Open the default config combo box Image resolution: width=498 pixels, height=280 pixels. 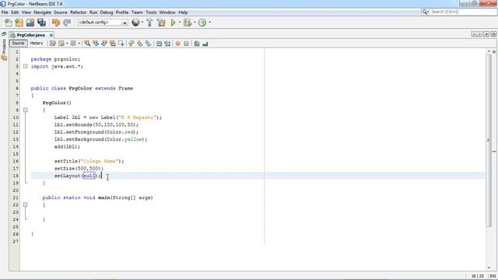click(102, 23)
